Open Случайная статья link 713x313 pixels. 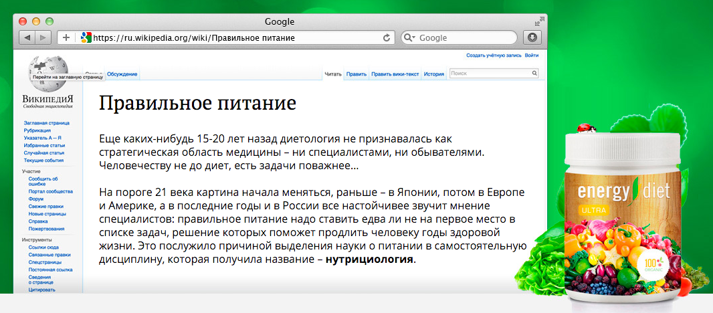[43, 153]
